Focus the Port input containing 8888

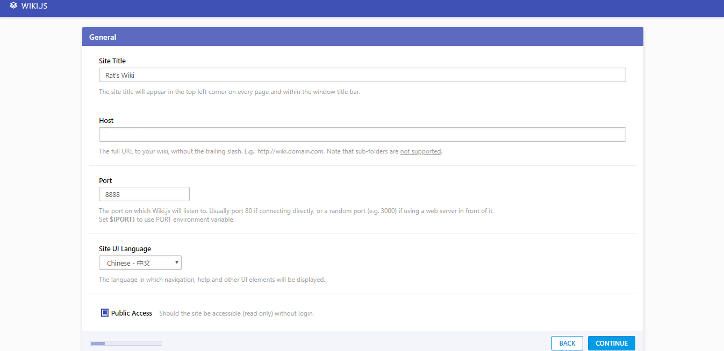[144, 194]
